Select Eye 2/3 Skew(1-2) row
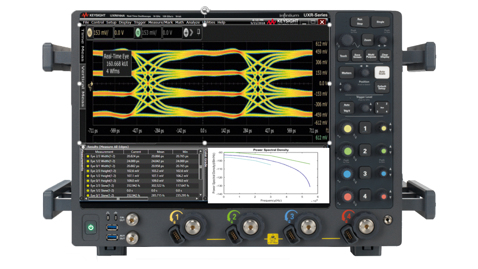Screen dimensions: 478x269 click(142, 186)
